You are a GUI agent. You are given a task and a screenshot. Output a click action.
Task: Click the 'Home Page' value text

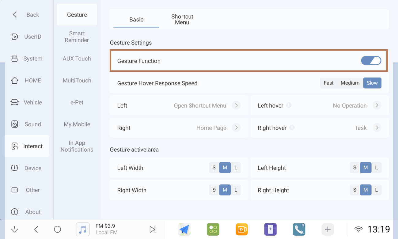click(x=211, y=128)
